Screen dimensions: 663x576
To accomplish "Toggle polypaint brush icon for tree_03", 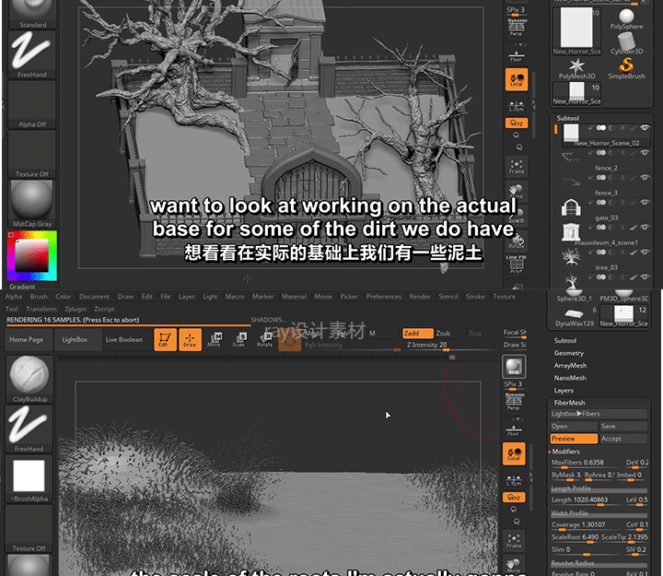I will click(634, 253).
